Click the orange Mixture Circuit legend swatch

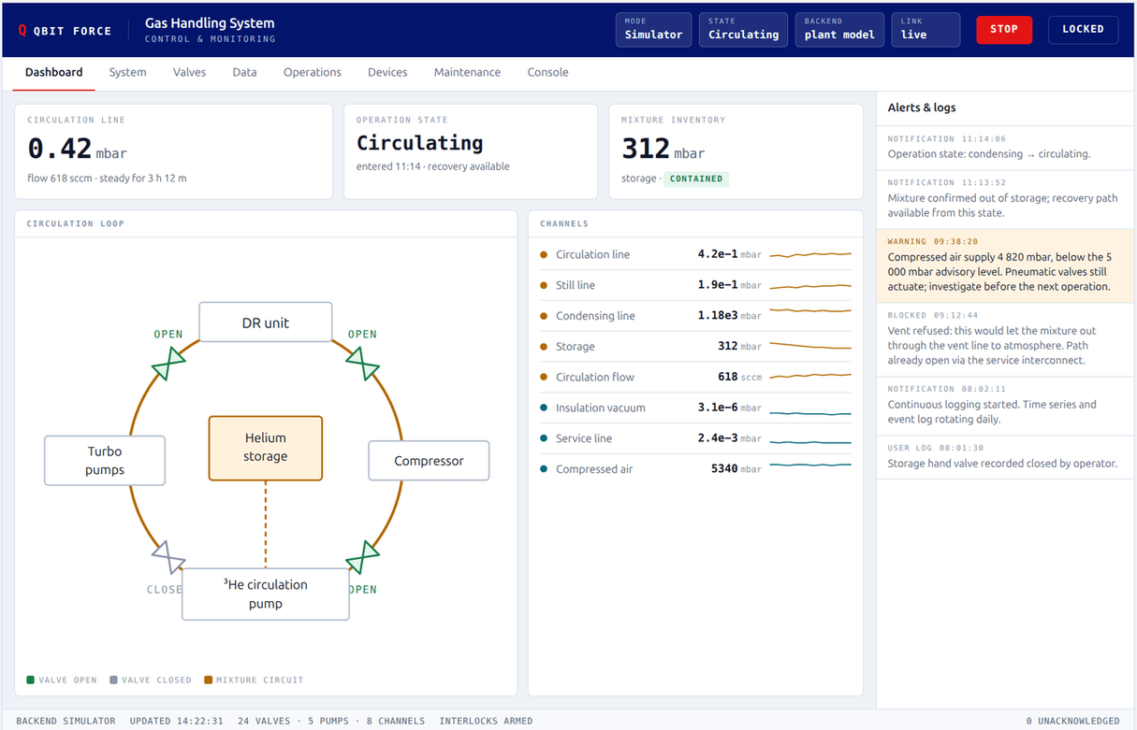pyautogui.click(x=208, y=680)
